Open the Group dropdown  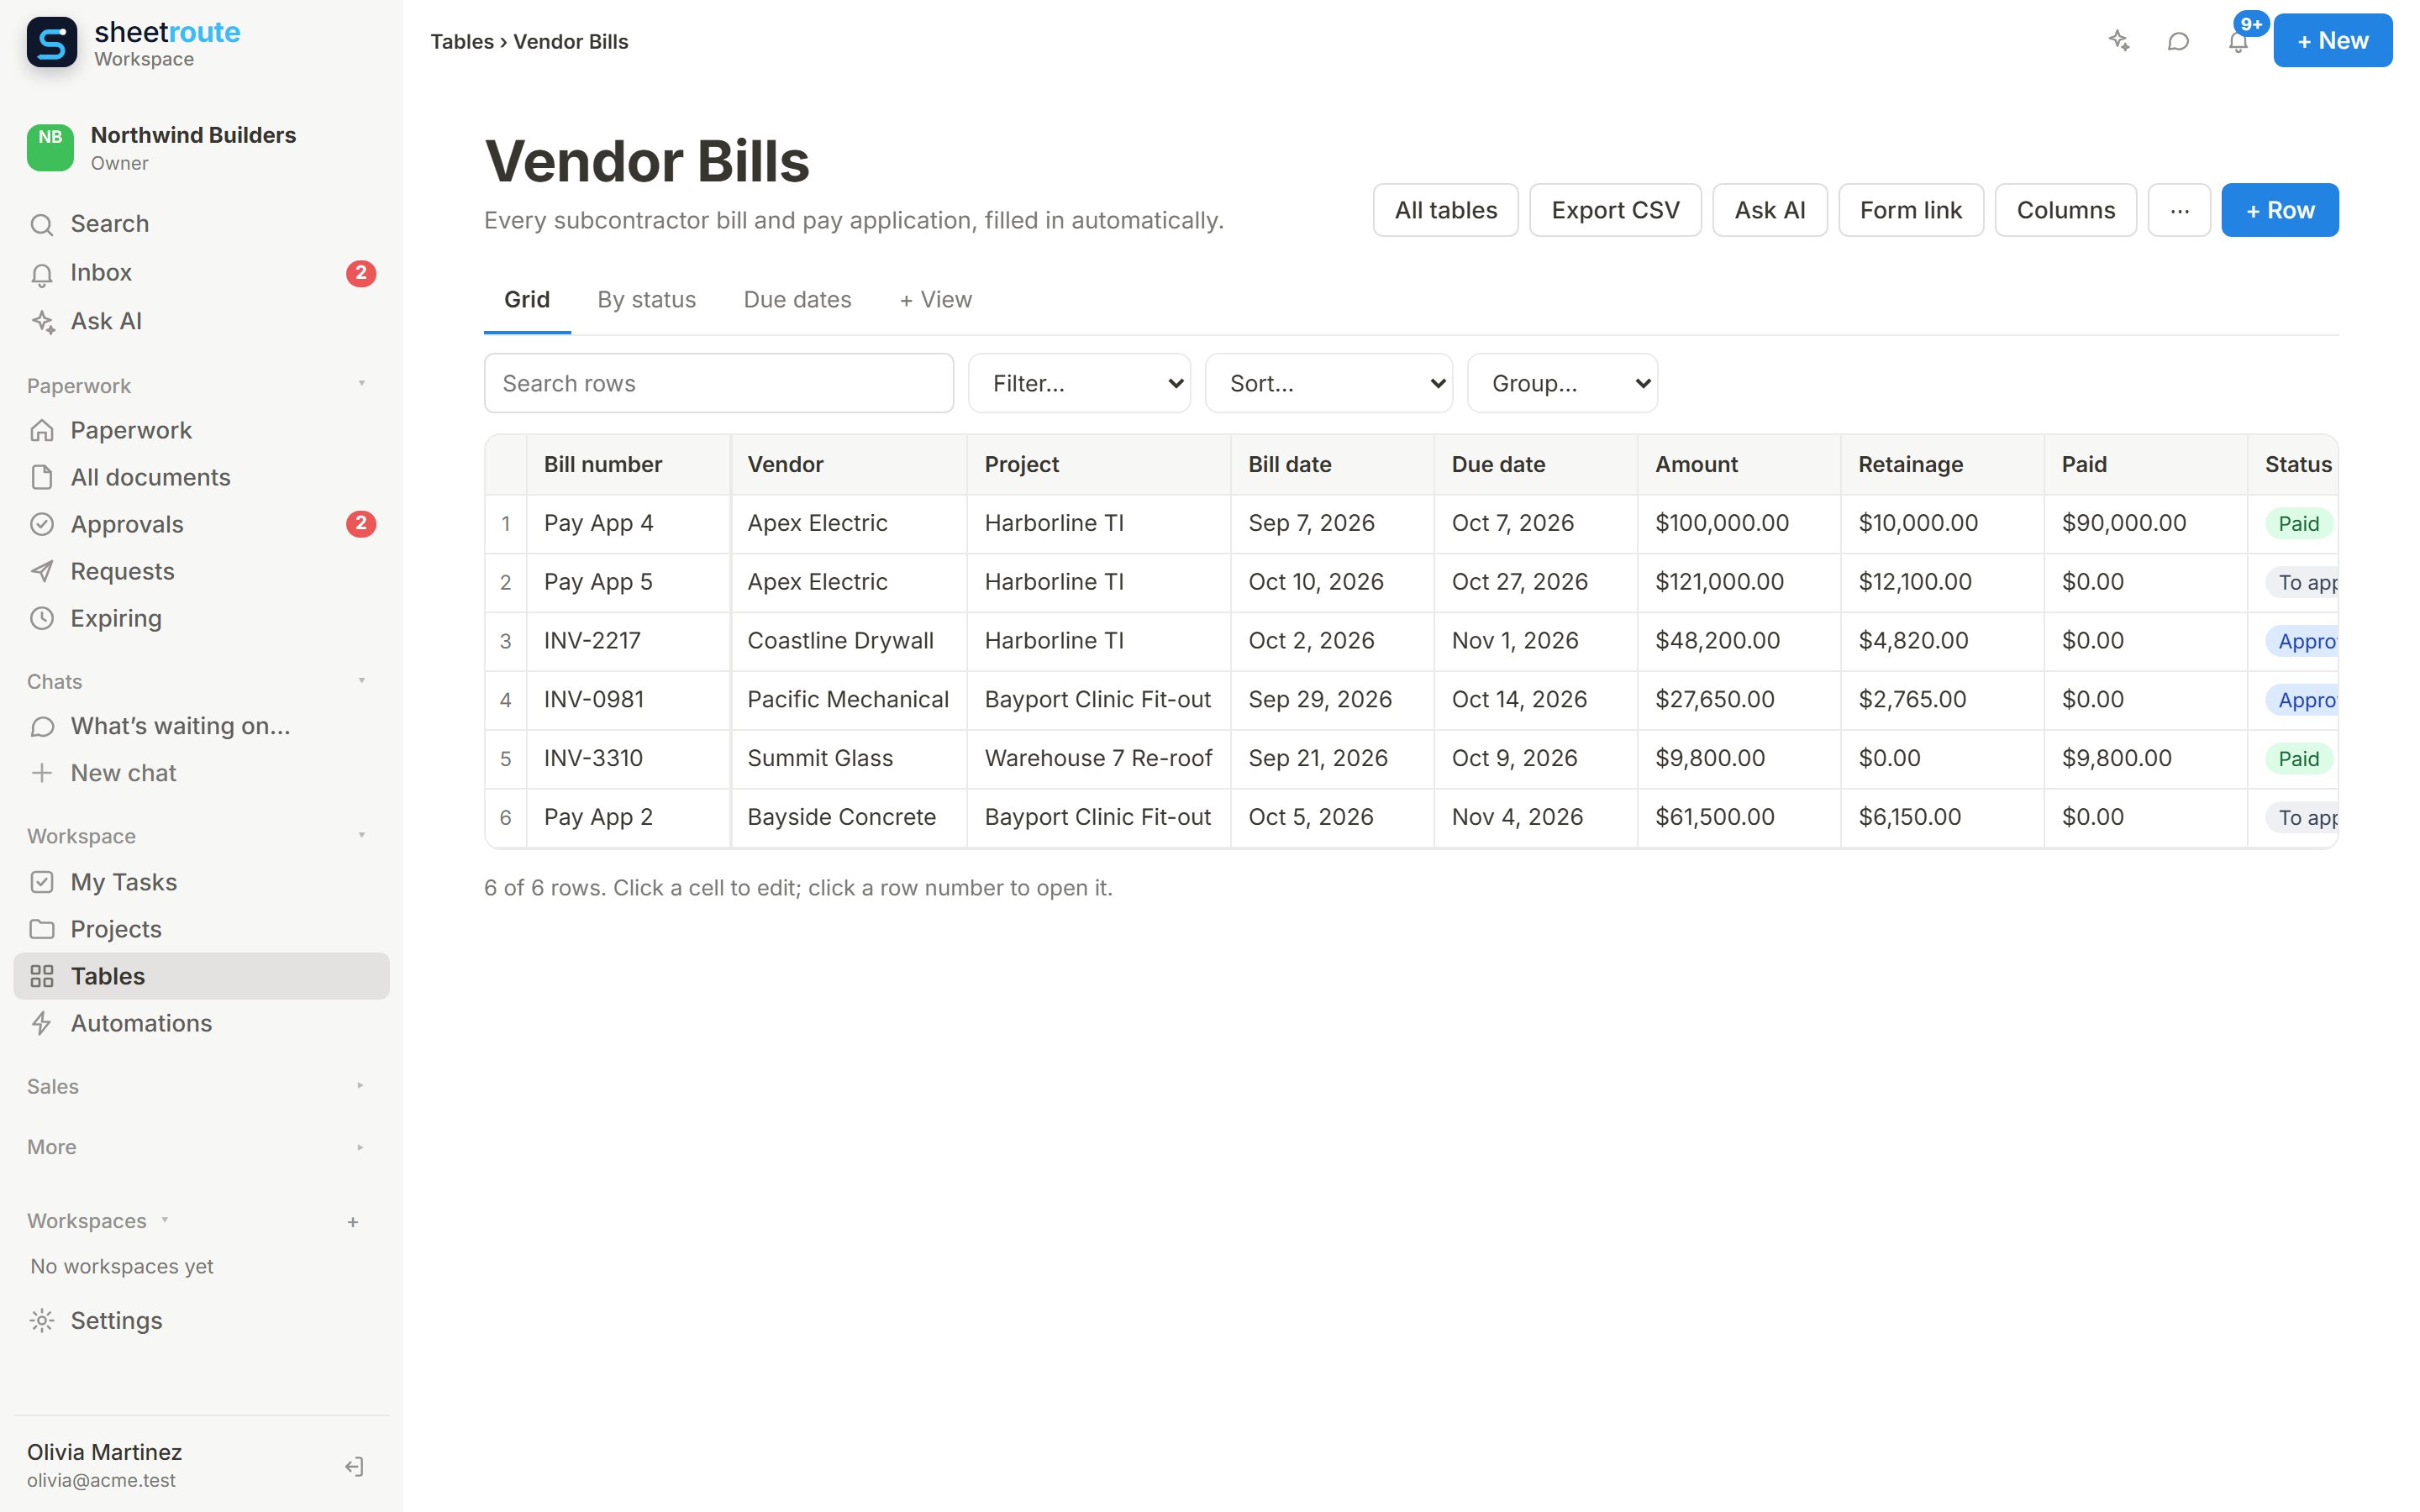tap(1562, 383)
